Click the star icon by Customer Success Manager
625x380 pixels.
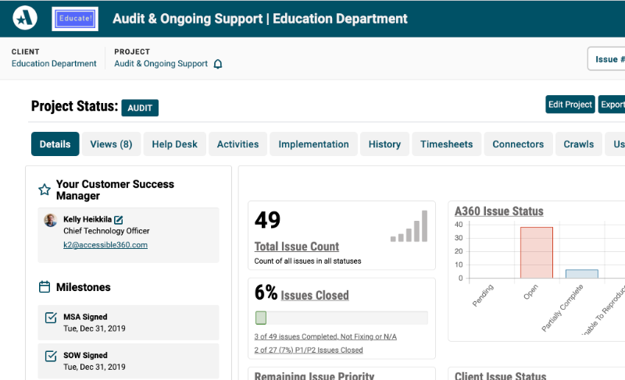click(45, 190)
